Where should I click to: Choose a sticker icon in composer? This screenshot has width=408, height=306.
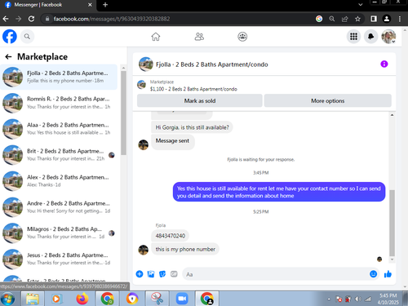tap(162, 274)
